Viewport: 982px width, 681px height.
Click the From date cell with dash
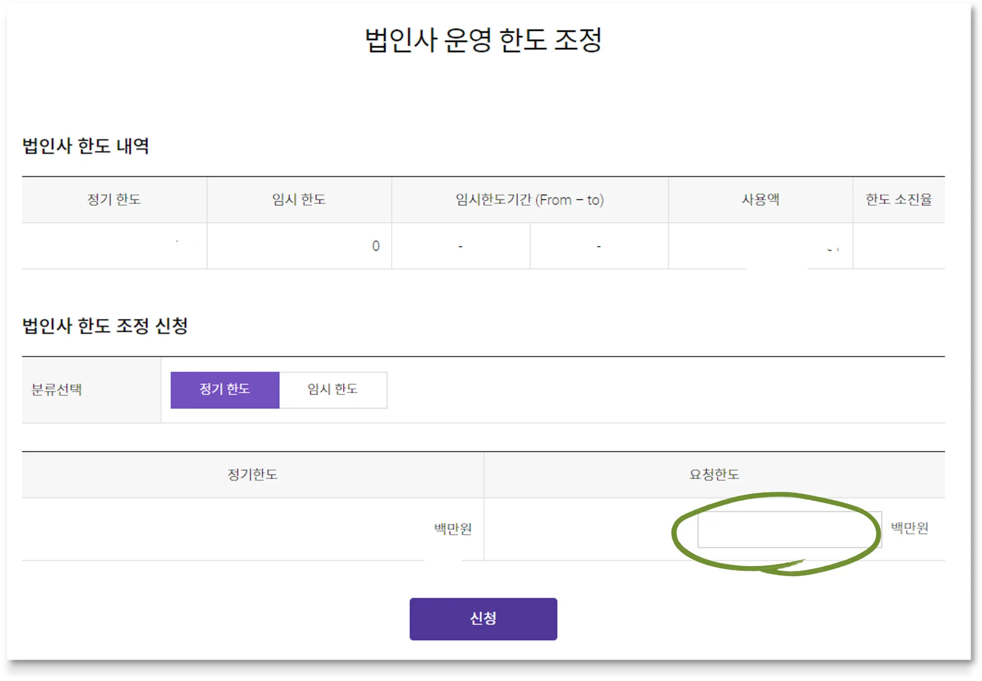(460, 246)
